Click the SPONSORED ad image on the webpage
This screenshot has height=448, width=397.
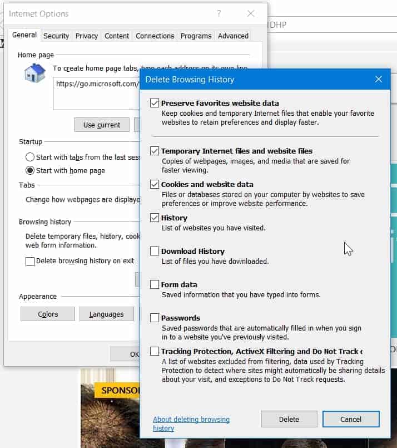[110, 408]
